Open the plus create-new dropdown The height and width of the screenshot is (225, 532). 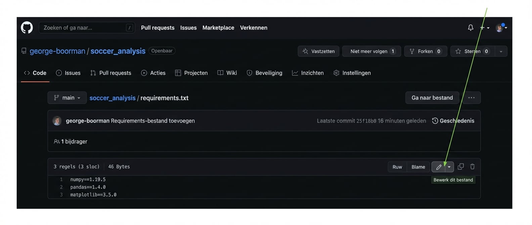(484, 28)
